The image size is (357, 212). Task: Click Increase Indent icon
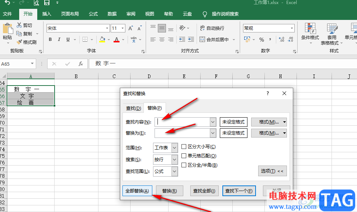[x=191, y=39]
